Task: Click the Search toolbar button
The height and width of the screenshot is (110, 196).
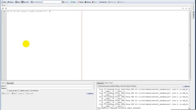Action: (x=65, y=2)
